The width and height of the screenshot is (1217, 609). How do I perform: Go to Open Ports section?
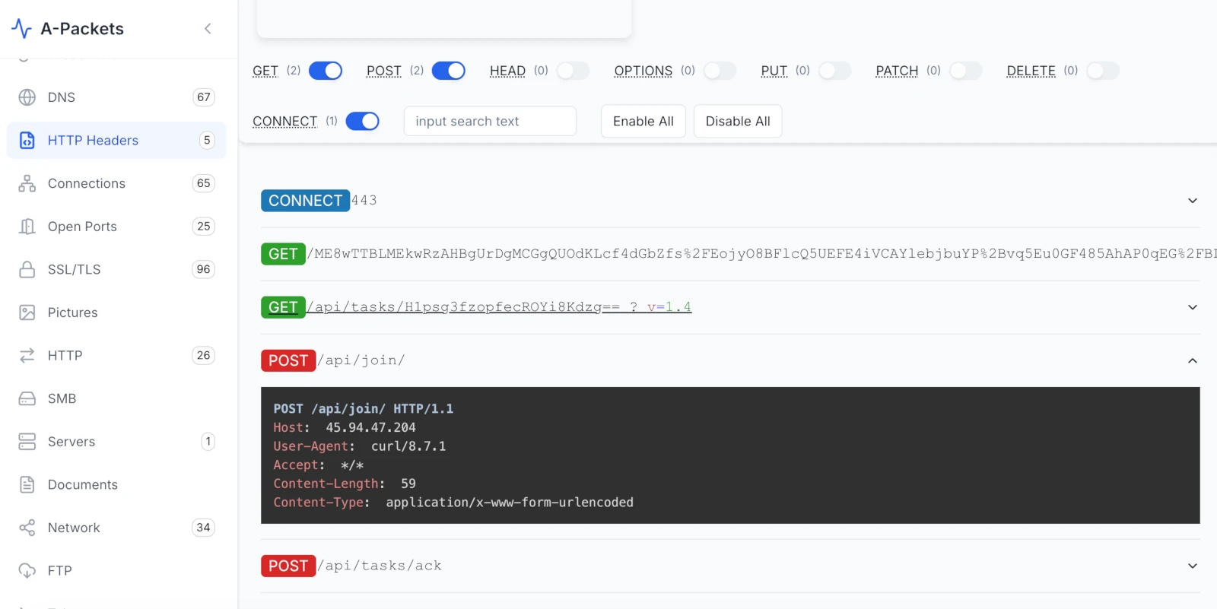click(116, 227)
